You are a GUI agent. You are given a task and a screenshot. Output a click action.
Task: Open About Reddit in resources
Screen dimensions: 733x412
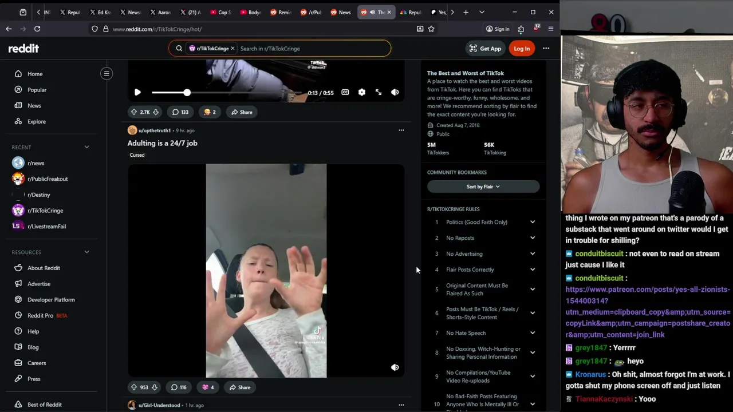click(44, 268)
